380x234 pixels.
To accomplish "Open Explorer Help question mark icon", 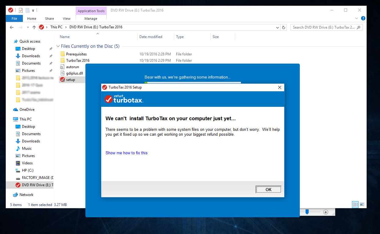I will pyautogui.click(x=363, y=18).
